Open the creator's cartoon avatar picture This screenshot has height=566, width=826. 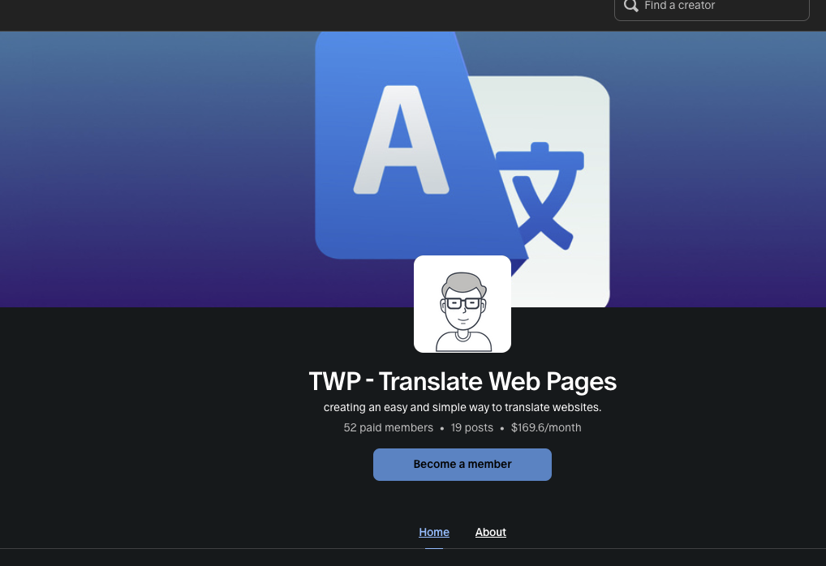[x=462, y=304]
